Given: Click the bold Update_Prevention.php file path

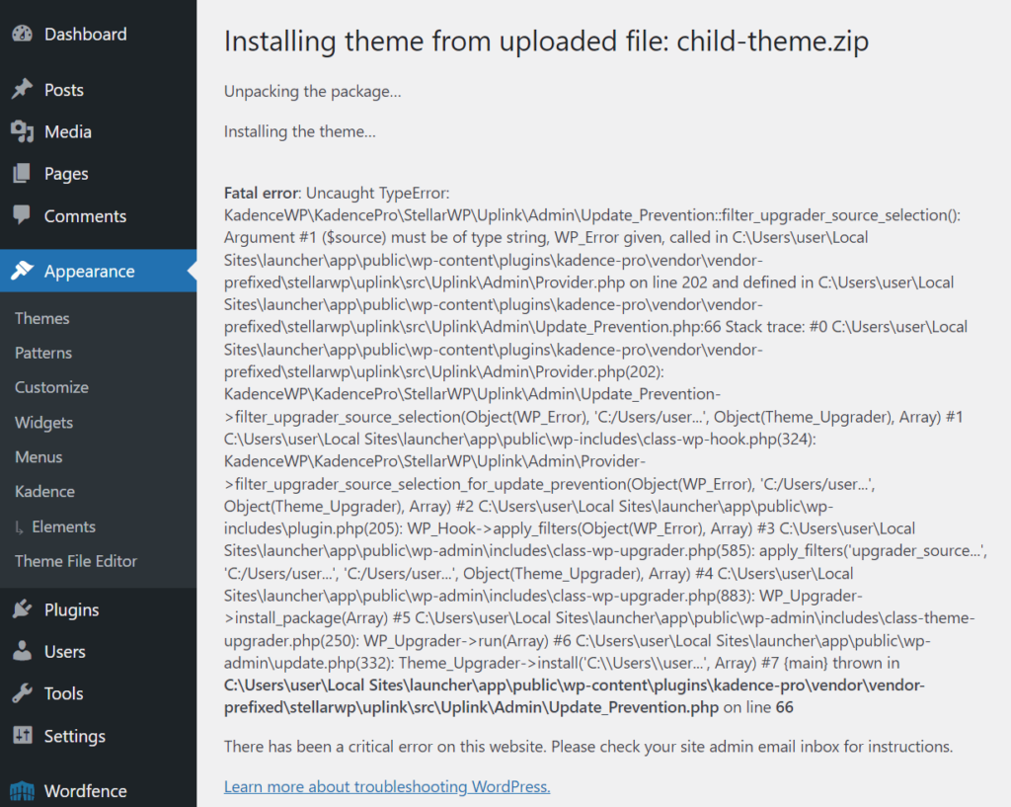Looking at the screenshot, I should coord(575,696).
